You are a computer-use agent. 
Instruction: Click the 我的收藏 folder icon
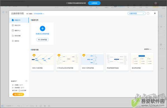click(x=13, y=36)
